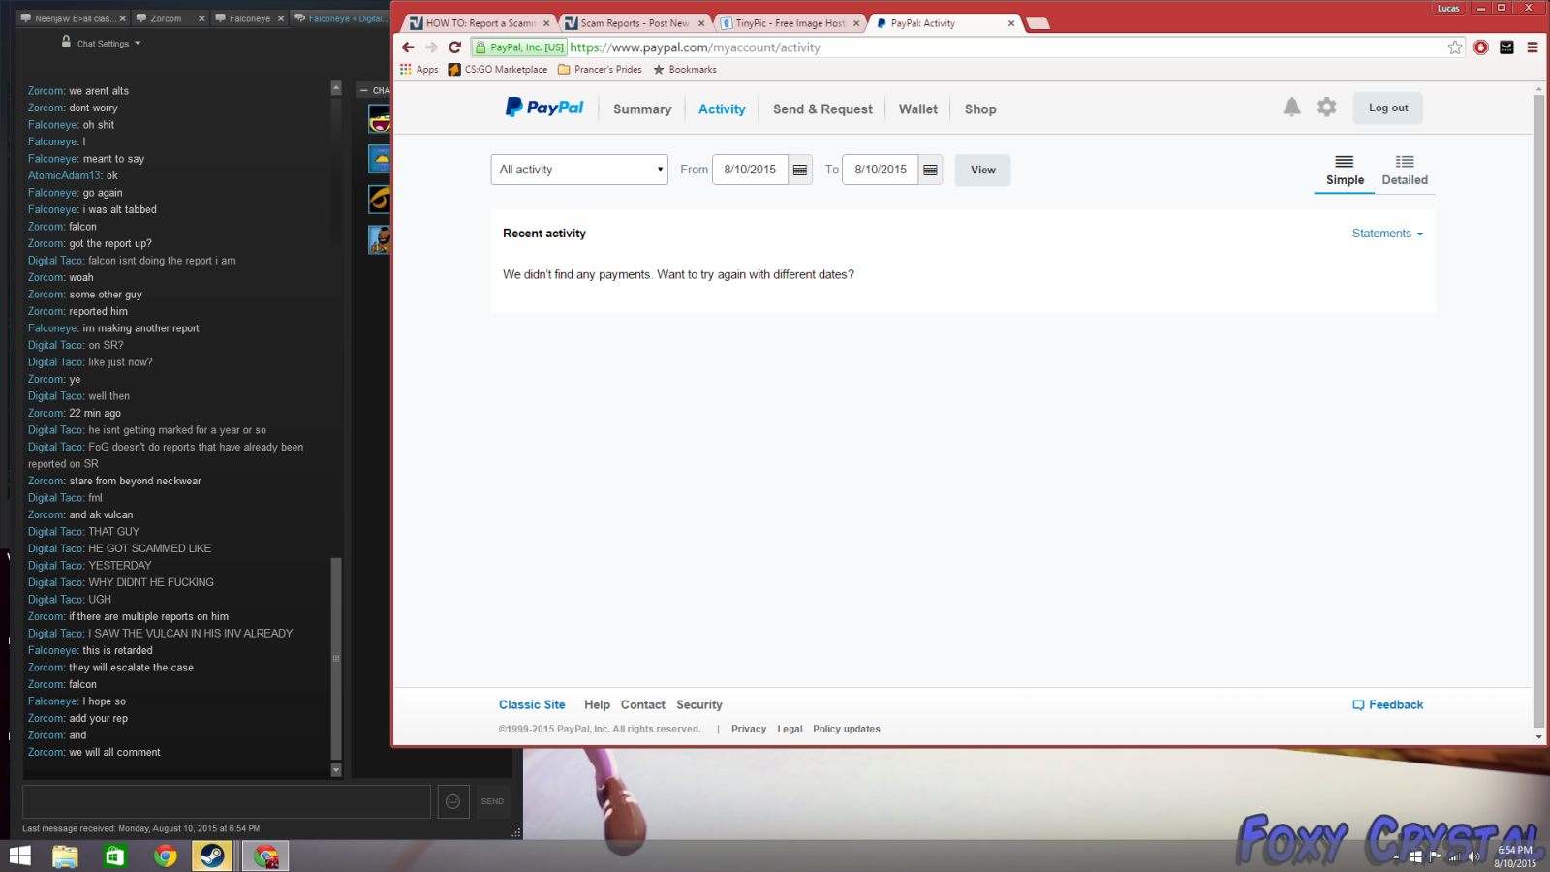Screen dimensions: 1550x872
Task: Switch to Simple activity view
Action: [x=1344, y=171]
